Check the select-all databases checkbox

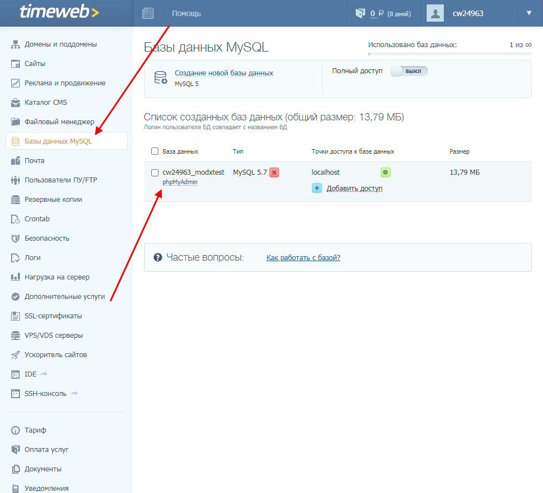pyautogui.click(x=153, y=150)
